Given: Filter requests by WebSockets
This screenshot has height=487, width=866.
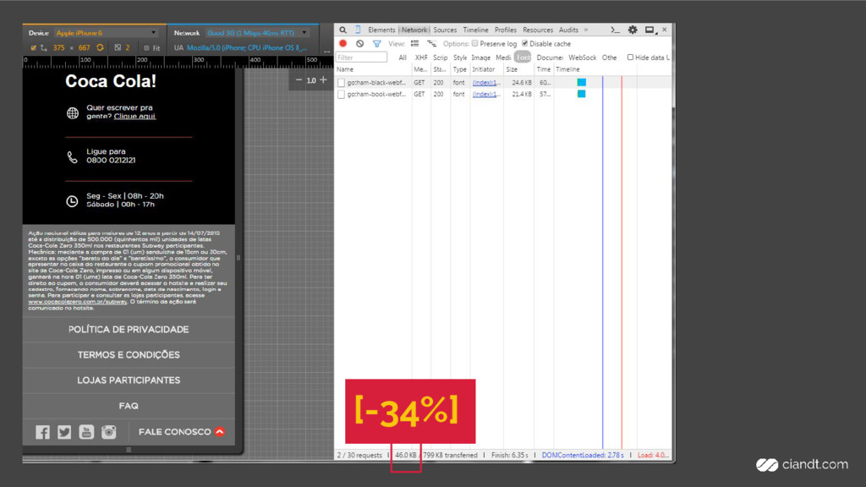Looking at the screenshot, I should (x=582, y=57).
